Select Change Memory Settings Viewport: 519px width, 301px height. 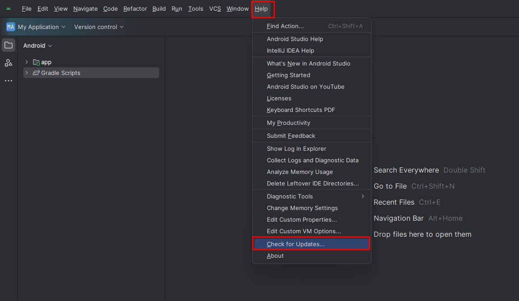(312, 208)
